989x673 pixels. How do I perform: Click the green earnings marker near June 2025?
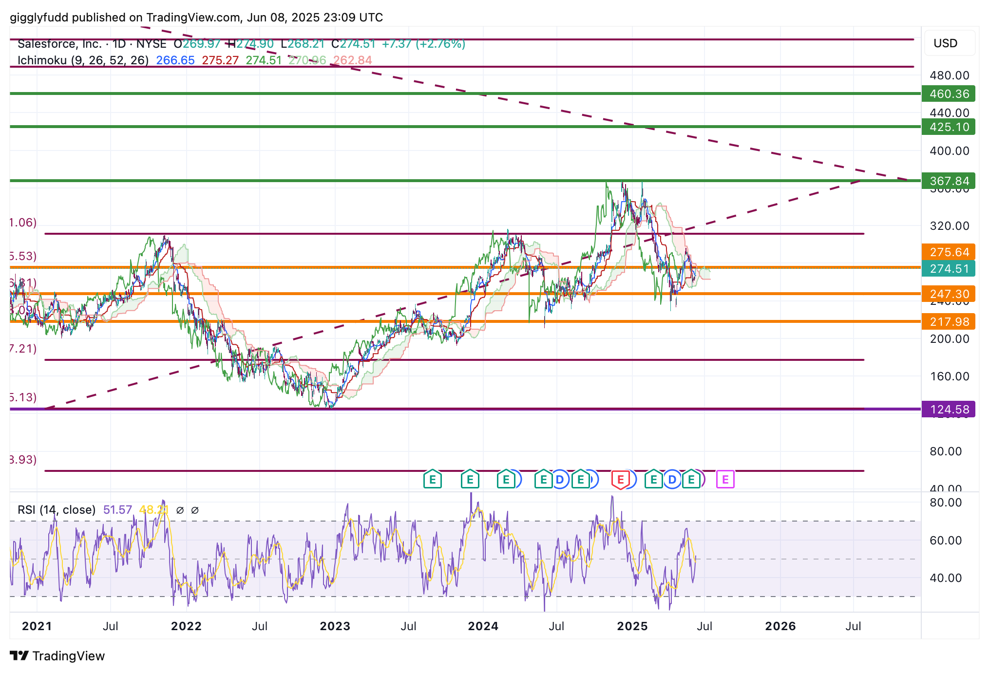pyautogui.click(x=691, y=480)
